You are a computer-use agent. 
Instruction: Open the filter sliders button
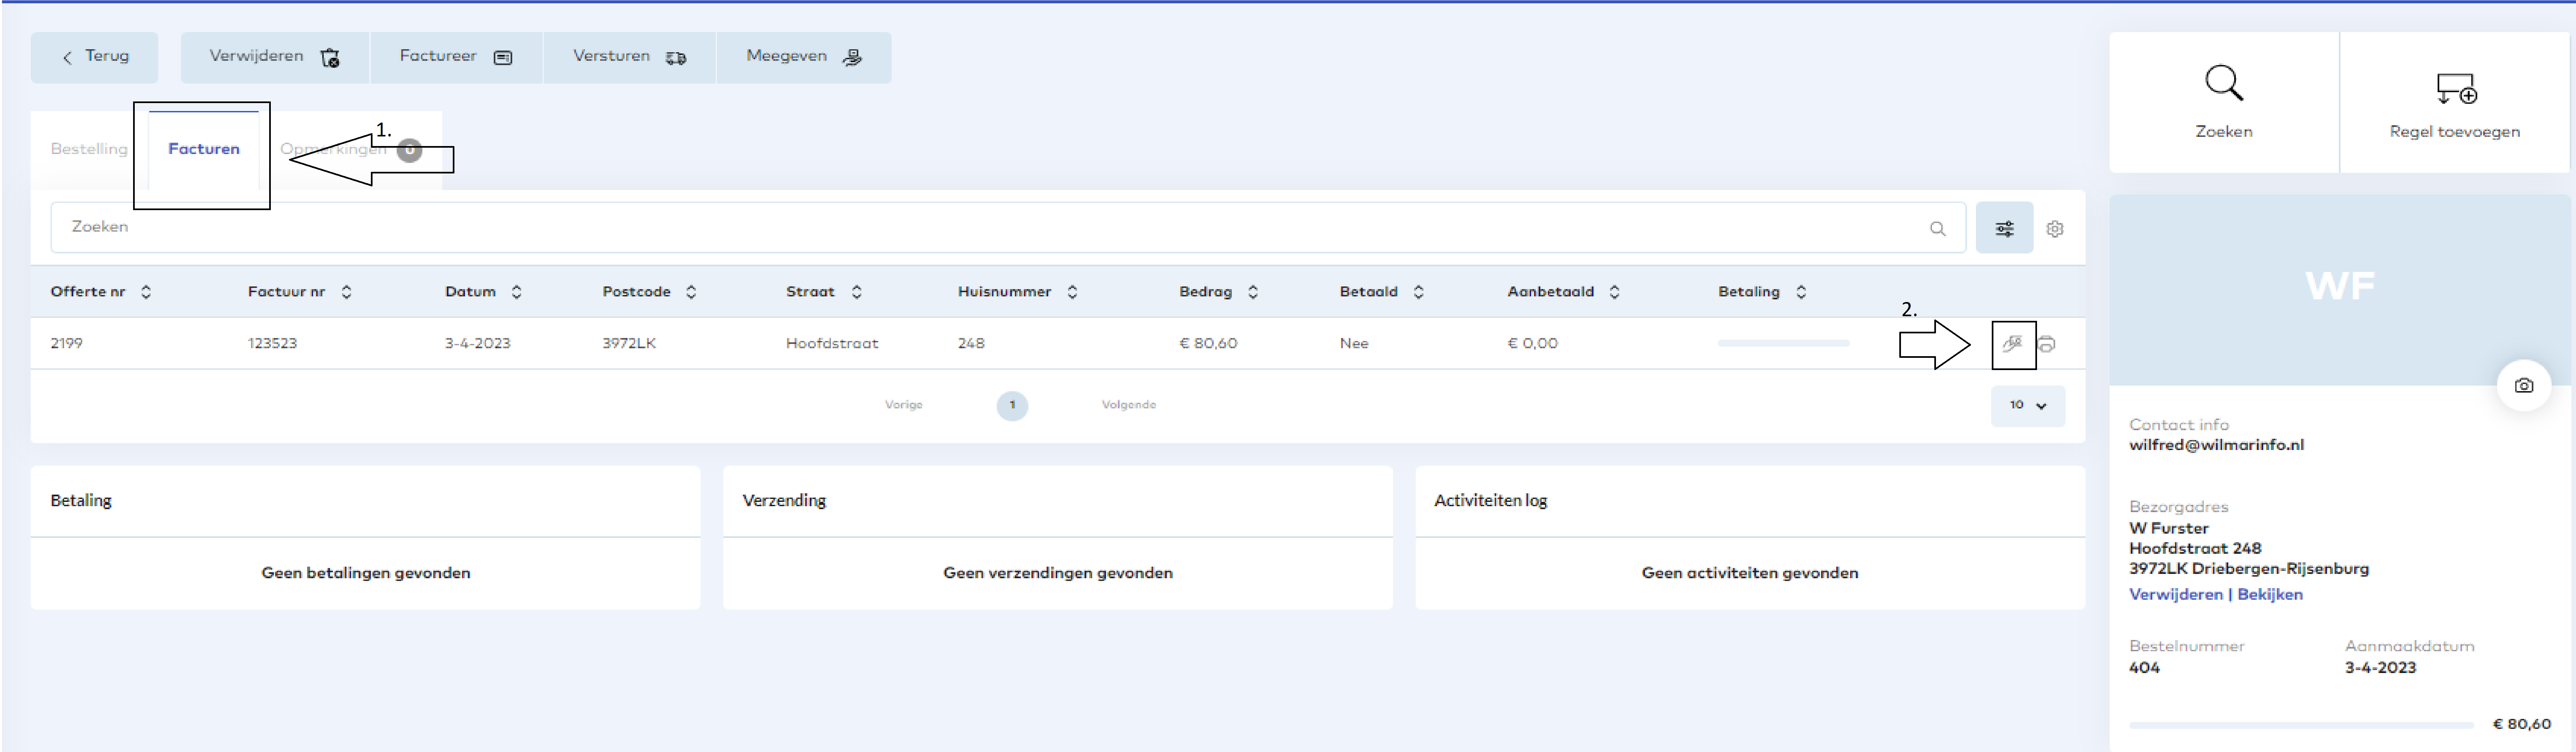[2004, 228]
